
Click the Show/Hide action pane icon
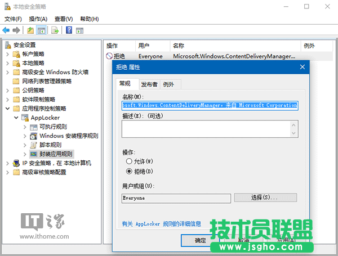(80, 30)
